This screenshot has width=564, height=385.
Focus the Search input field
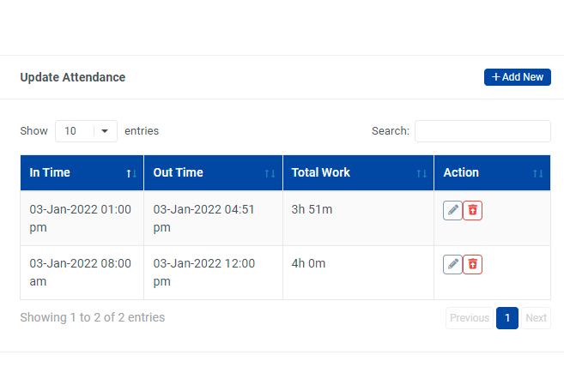tap(482, 131)
